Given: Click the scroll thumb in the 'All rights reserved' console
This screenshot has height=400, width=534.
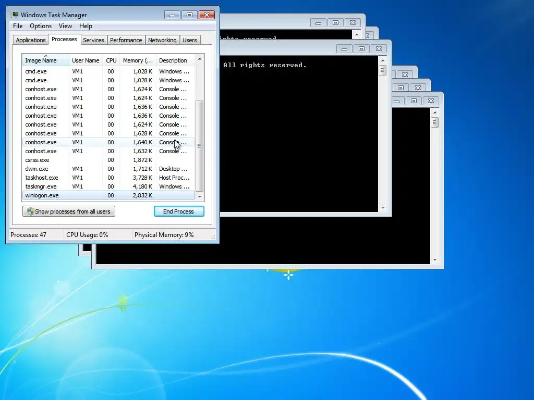Looking at the screenshot, I should (x=383, y=70).
